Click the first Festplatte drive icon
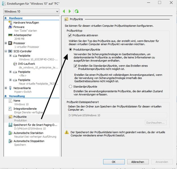Image resolution: width=177 pixels, height=169 pixels. click(15, 56)
